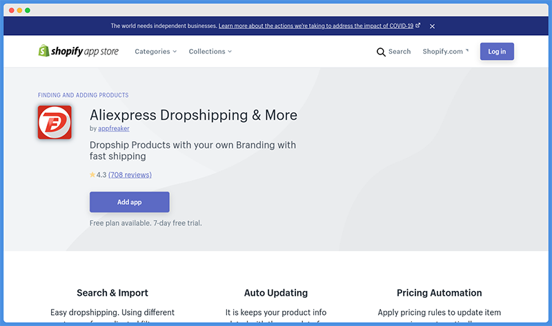Click the Free plan available text
The image size is (552, 326).
click(x=146, y=223)
